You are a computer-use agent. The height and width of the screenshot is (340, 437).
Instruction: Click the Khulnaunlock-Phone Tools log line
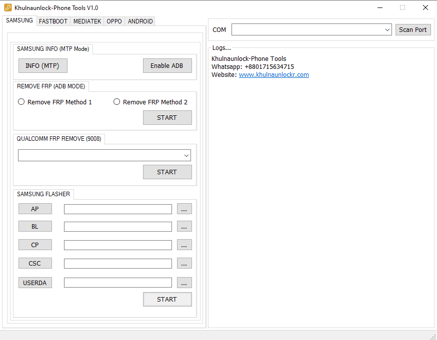click(x=248, y=59)
